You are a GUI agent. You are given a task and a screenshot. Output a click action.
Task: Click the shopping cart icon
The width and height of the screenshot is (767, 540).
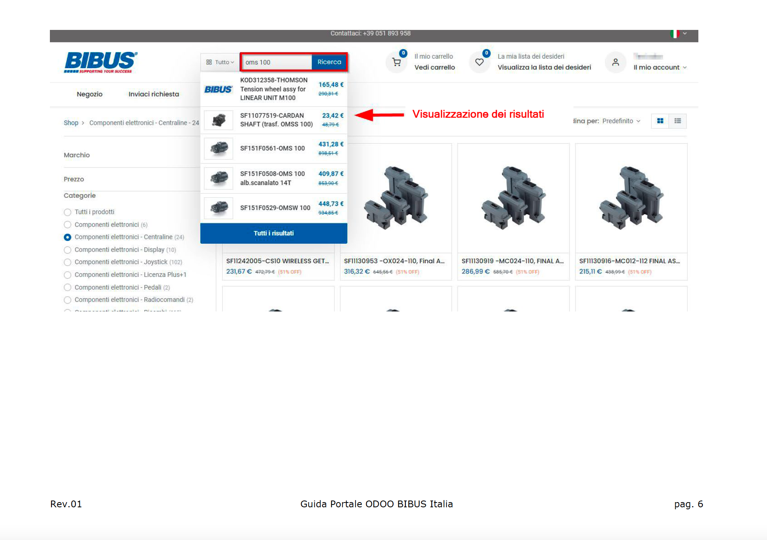[396, 62]
